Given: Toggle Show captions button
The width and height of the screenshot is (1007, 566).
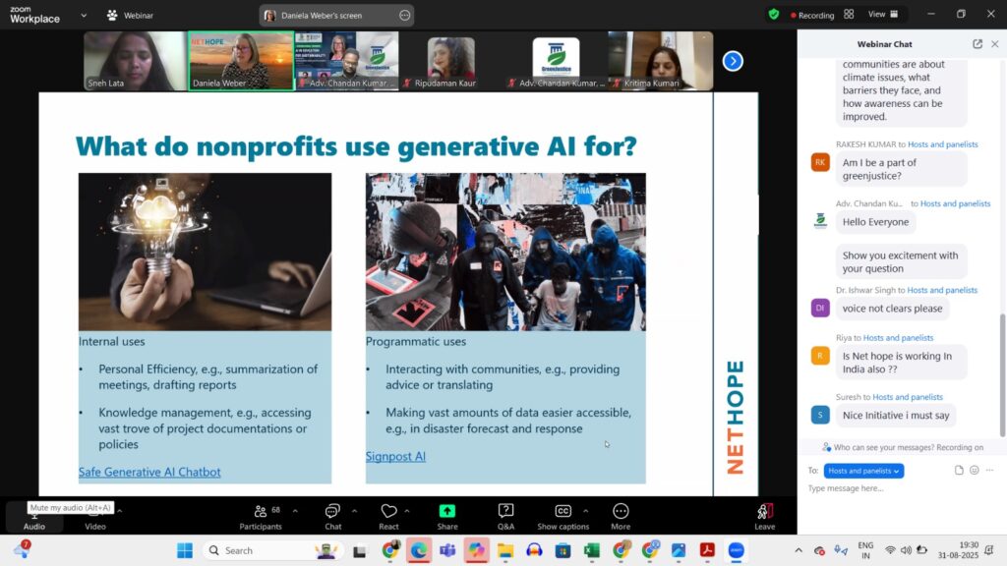Looking at the screenshot, I should (563, 516).
